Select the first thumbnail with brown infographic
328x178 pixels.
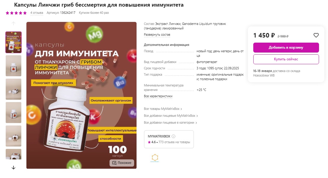point(14,42)
